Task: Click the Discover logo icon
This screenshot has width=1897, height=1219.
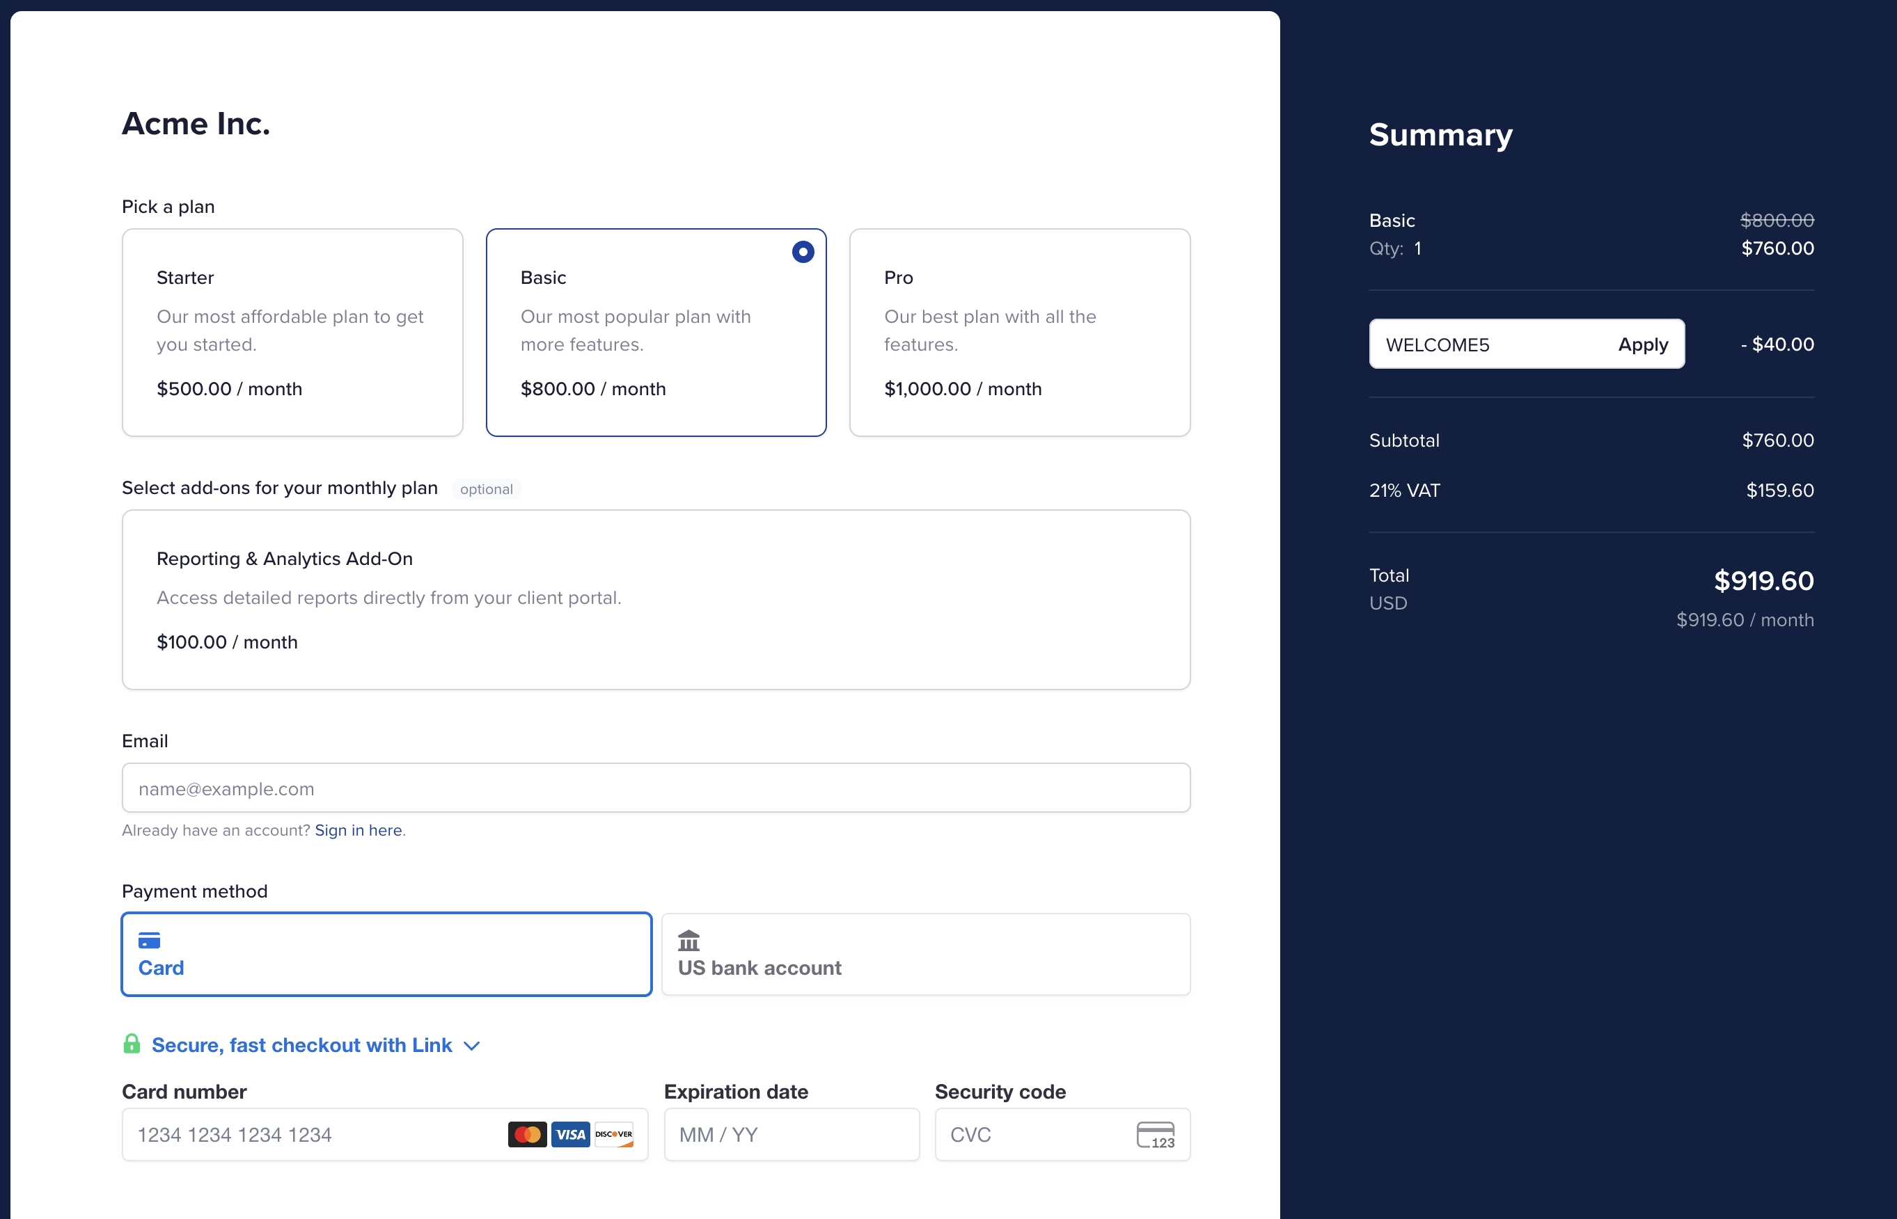Action: [613, 1134]
